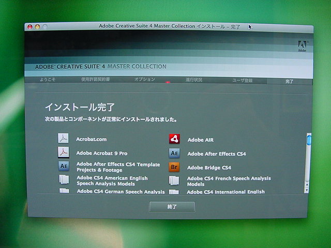Click the CS4 French Speech Analysis Models label
331x248 pixels.
[x=229, y=181]
